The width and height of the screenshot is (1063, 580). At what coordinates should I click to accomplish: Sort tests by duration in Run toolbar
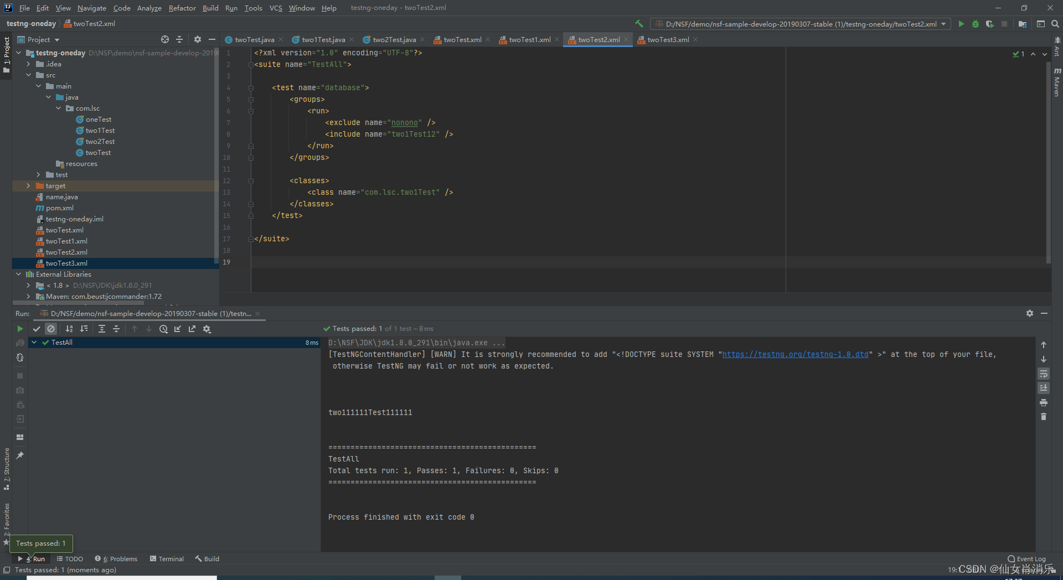(84, 329)
